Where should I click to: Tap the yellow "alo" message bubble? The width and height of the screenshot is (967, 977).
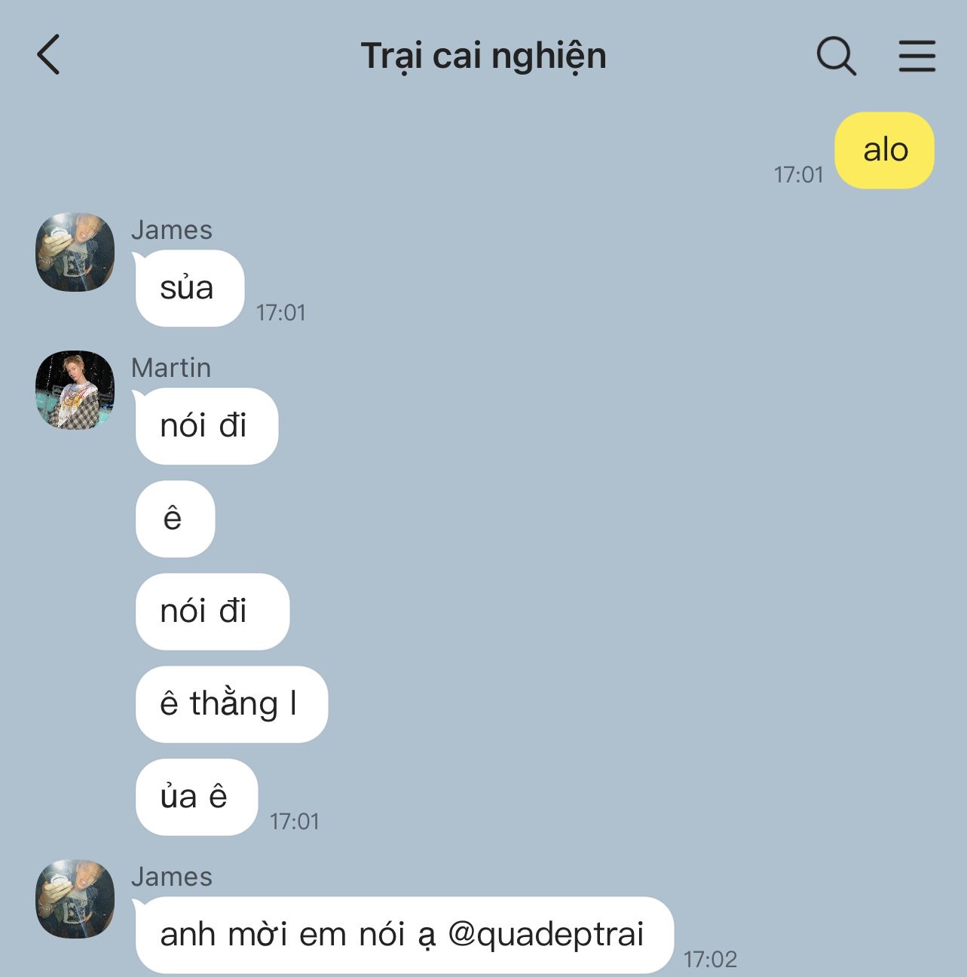tap(884, 150)
